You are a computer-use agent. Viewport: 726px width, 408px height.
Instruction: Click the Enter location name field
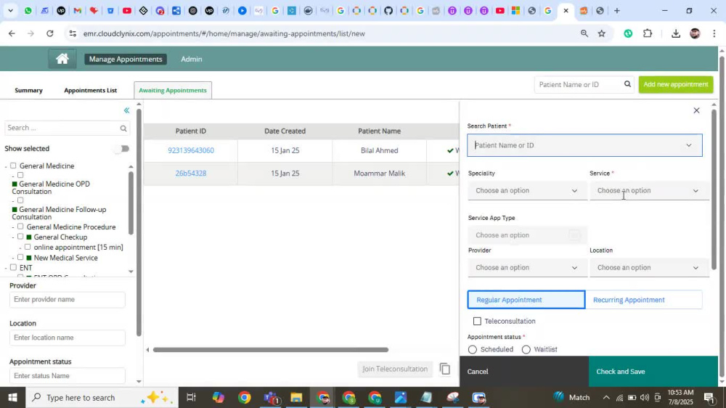pyautogui.click(x=67, y=338)
